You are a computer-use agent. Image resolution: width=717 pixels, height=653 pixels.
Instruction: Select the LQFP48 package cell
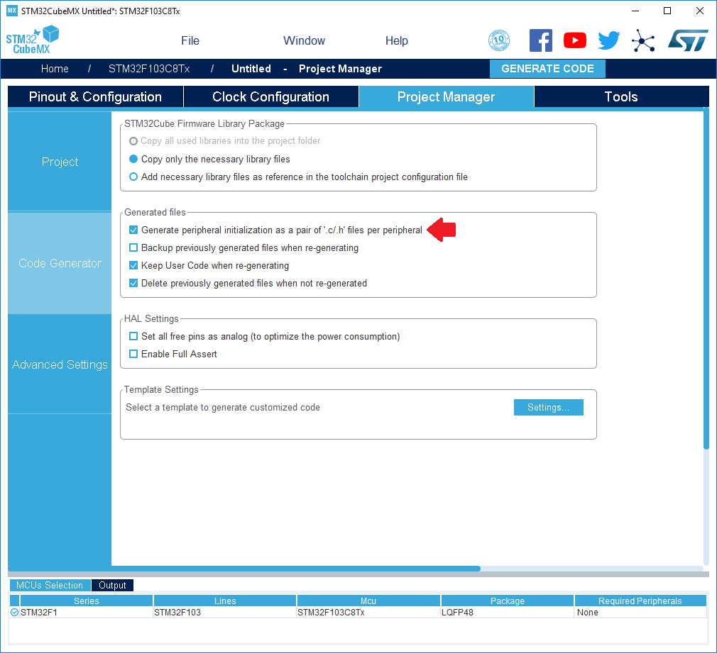pos(507,613)
